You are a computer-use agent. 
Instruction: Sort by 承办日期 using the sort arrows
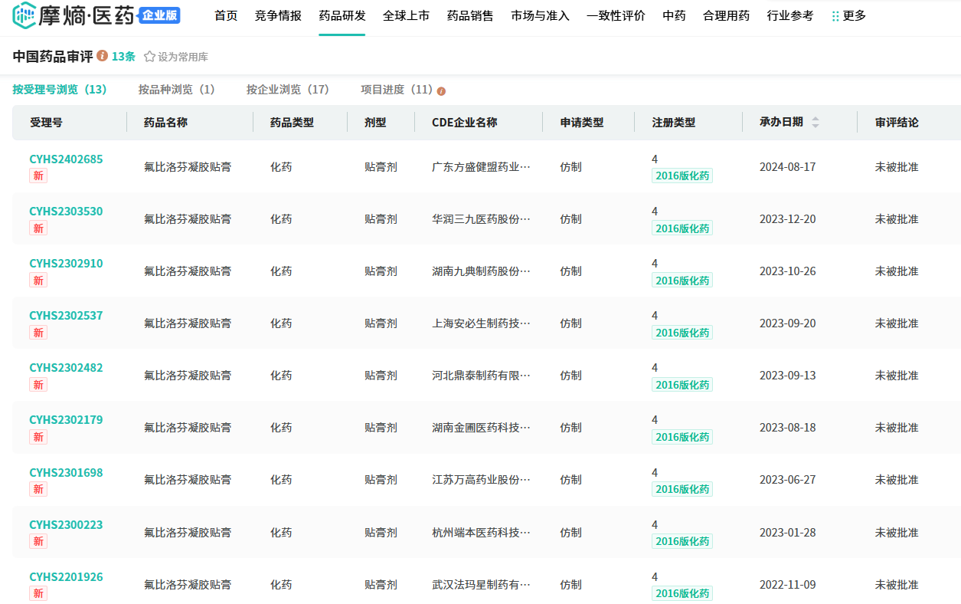pyautogui.click(x=815, y=123)
